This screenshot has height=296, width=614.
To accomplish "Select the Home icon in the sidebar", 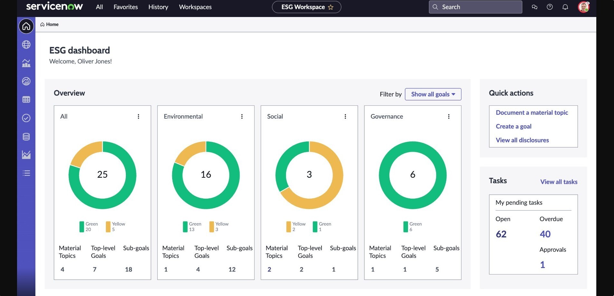I will (26, 26).
